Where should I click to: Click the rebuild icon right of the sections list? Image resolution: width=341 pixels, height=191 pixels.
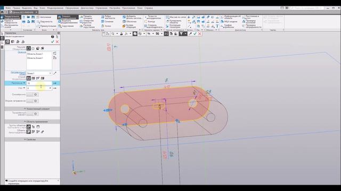tap(55, 53)
